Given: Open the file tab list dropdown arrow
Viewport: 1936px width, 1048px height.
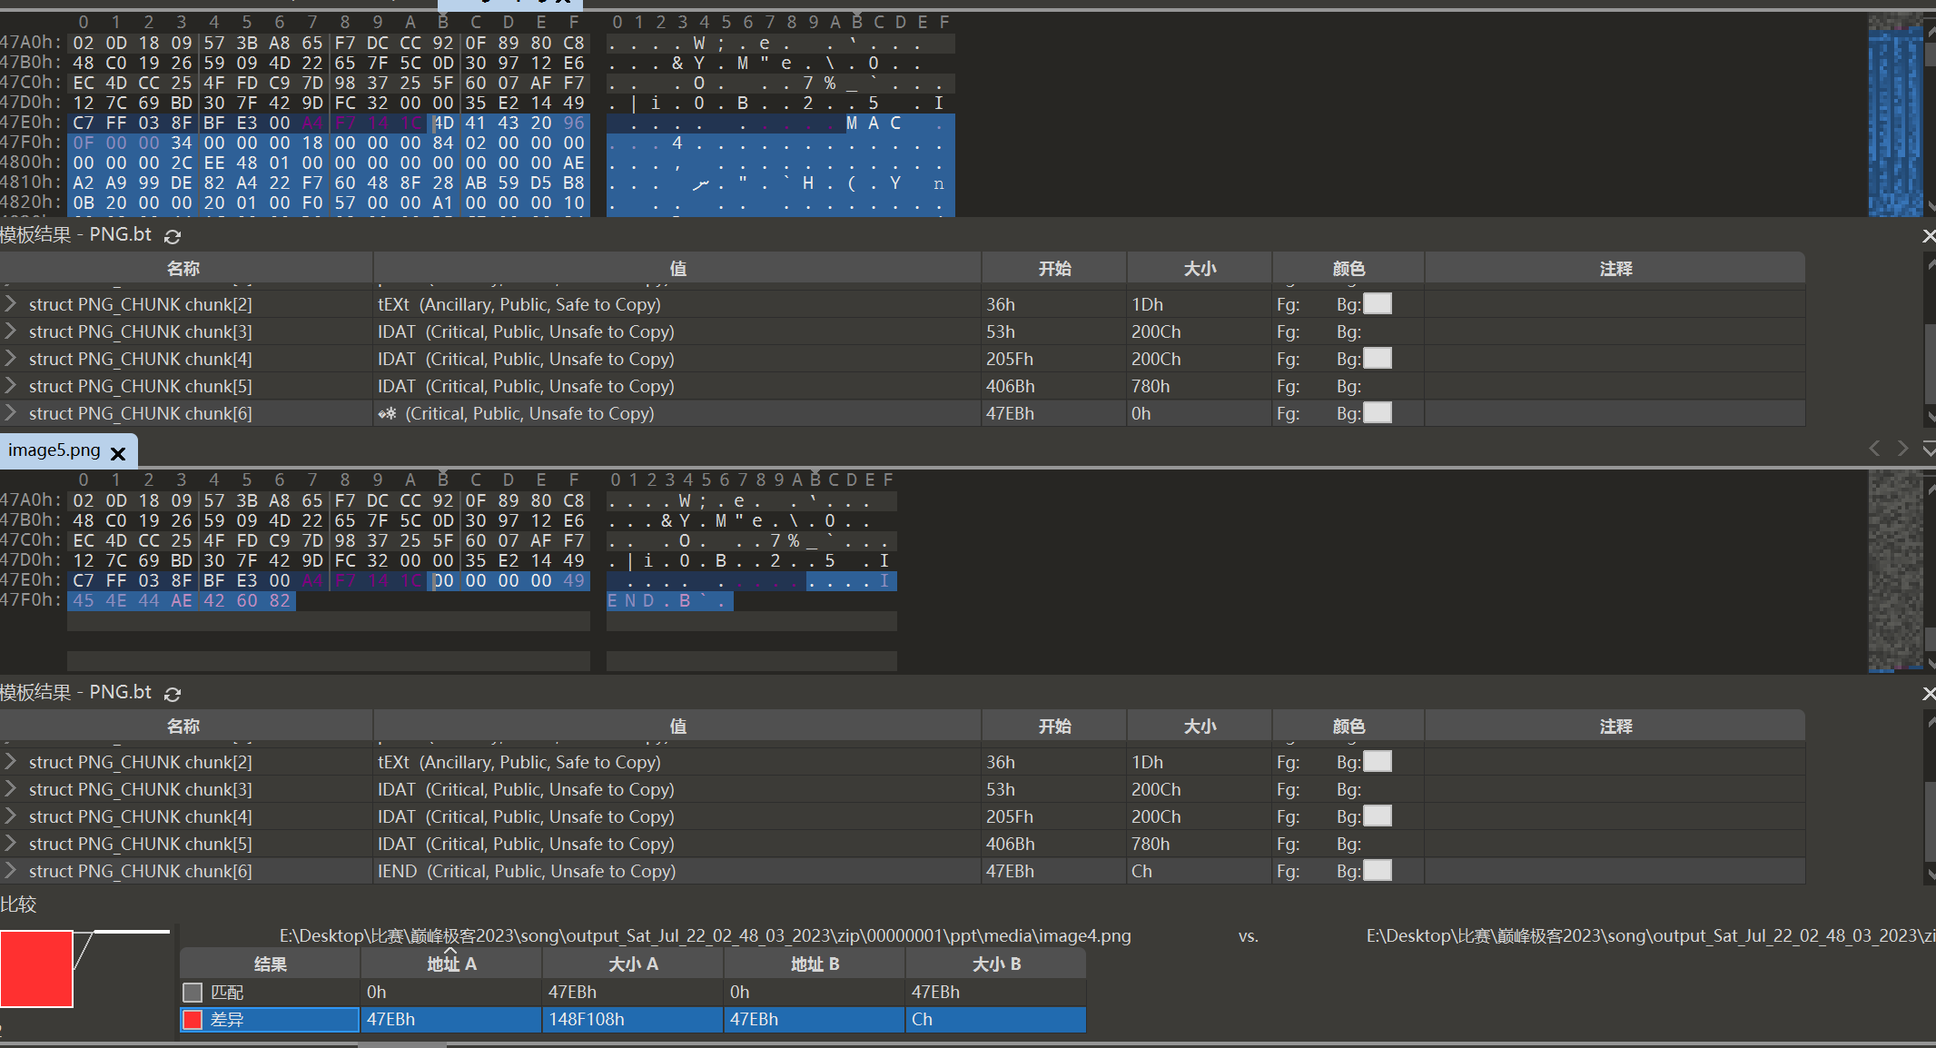Looking at the screenshot, I should [1929, 449].
